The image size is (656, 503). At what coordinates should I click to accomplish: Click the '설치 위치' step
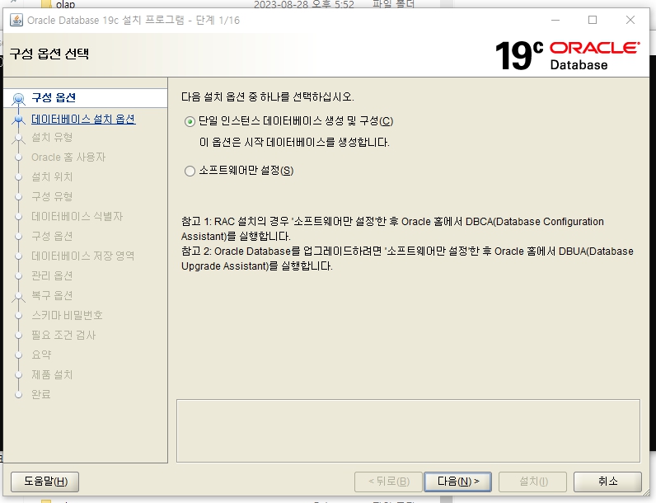click(x=52, y=177)
